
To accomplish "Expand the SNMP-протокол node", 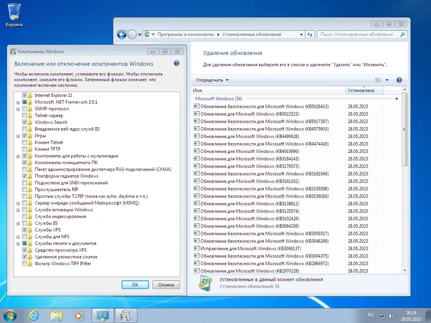I will [18, 109].
